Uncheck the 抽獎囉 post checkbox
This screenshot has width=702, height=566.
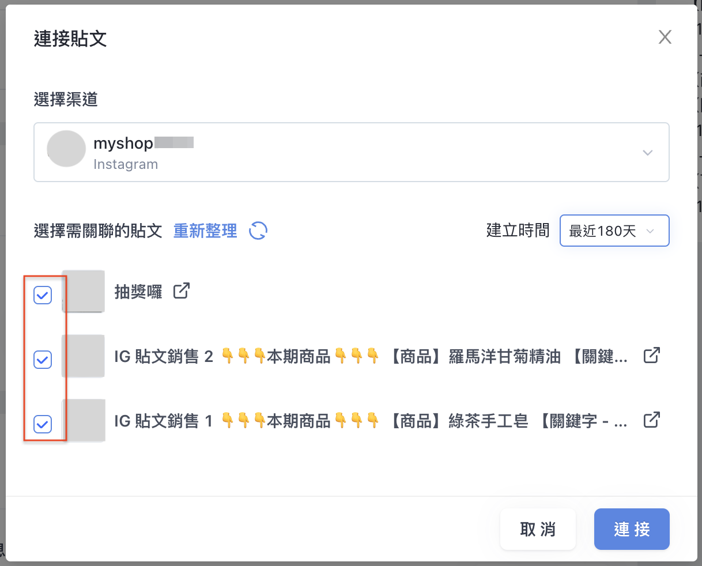43,295
